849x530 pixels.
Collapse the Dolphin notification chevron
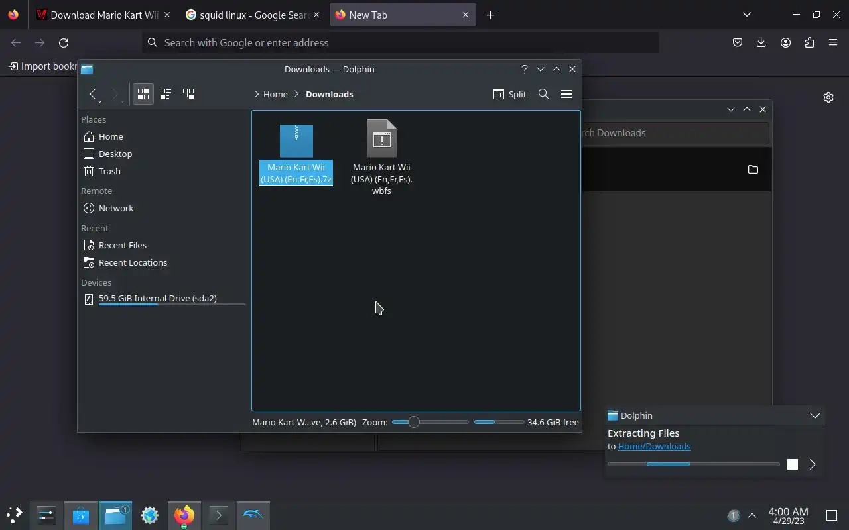815,415
